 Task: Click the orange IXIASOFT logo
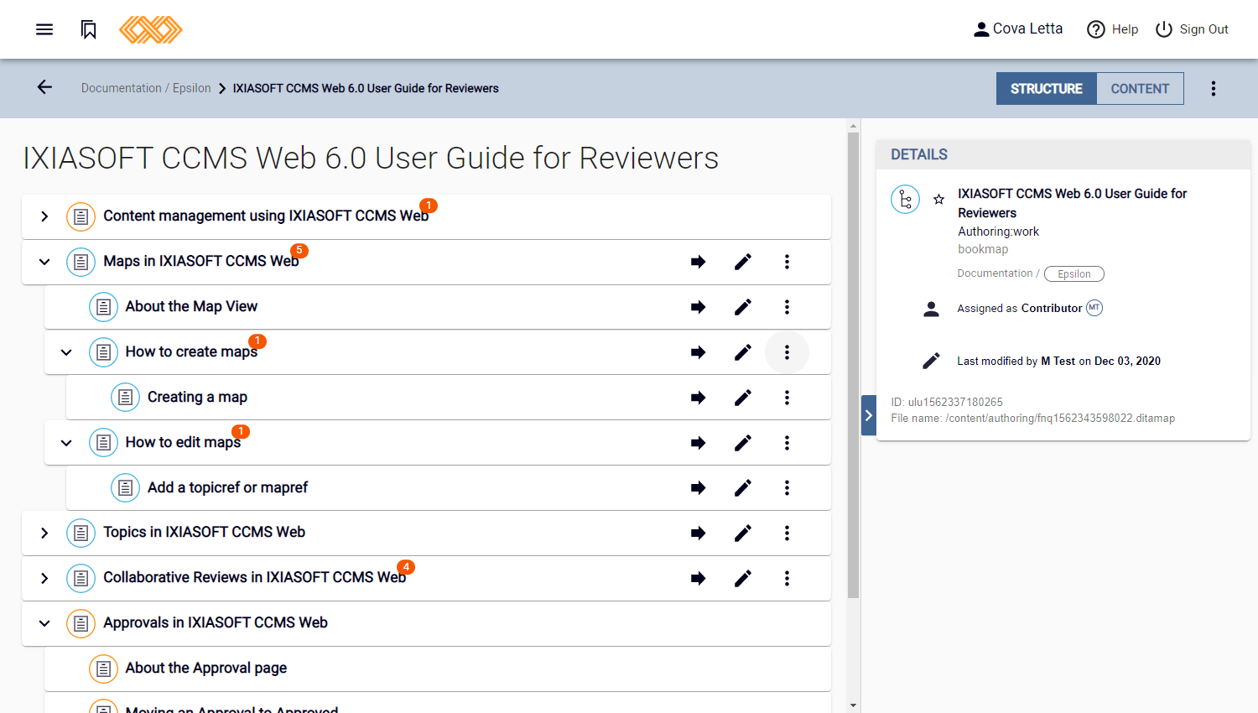click(151, 29)
